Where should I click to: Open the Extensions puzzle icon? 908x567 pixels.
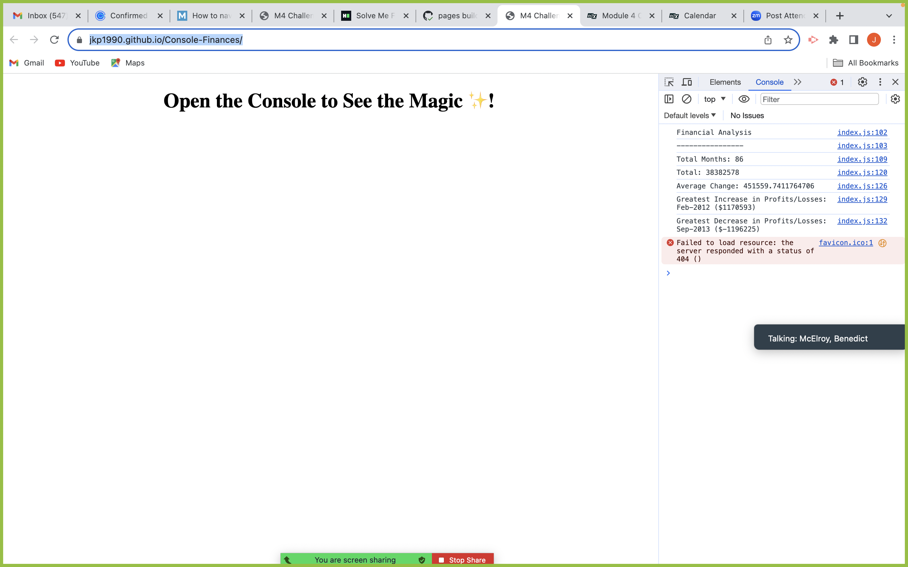point(834,40)
